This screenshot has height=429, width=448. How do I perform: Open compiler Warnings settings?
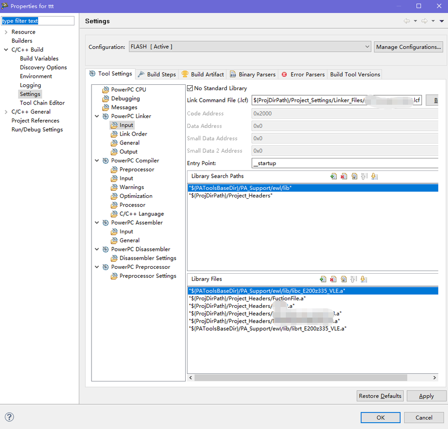(x=132, y=187)
